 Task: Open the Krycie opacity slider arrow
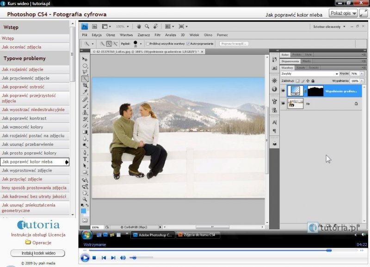tap(361, 74)
